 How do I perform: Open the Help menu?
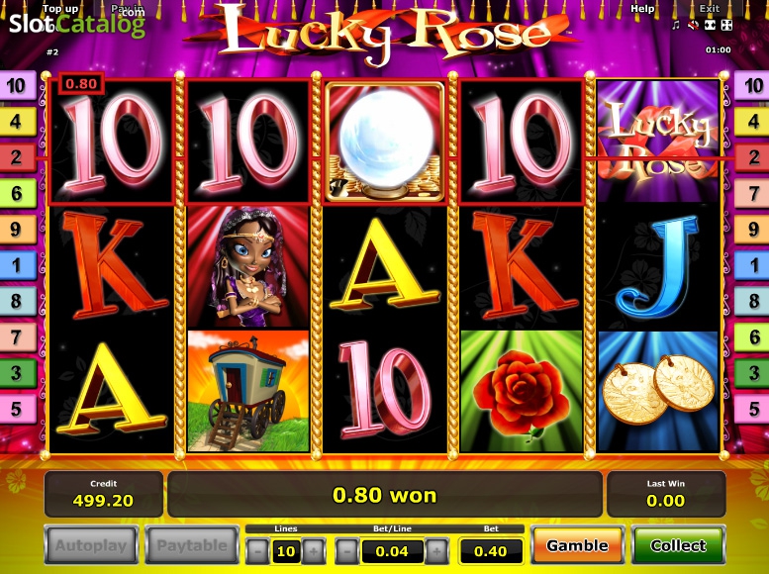pos(642,8)
